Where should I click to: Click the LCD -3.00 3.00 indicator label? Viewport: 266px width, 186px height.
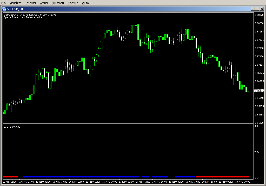pos(12,127)
